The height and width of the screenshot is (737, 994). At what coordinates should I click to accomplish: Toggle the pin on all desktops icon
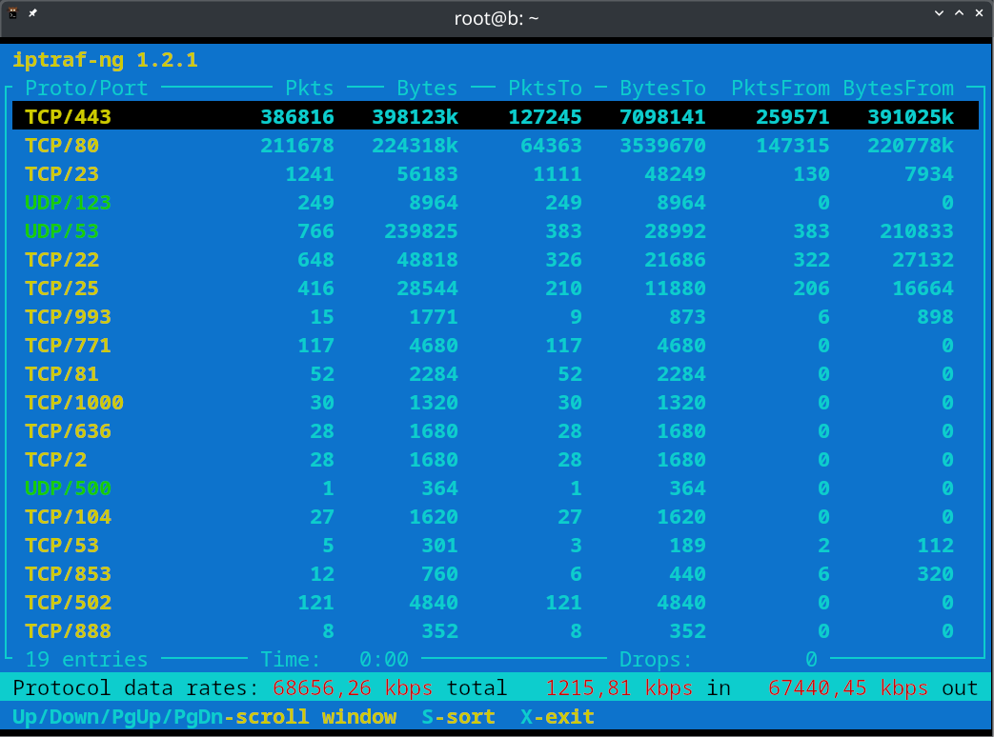click(x=33, y=13)
